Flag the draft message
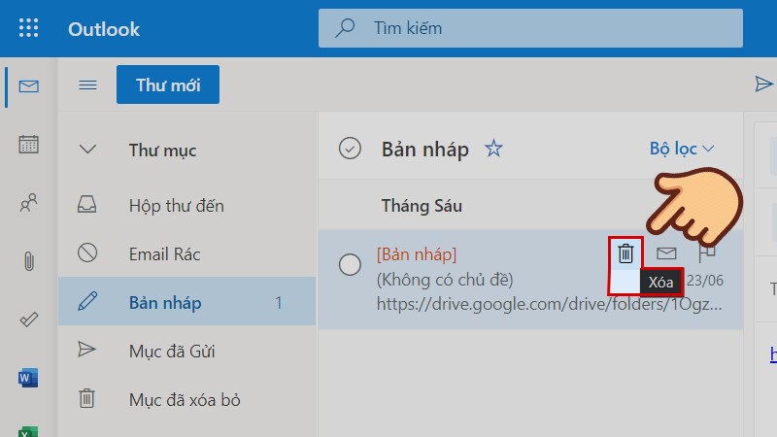This screenshot has height=437, width=777. (707, 253)
